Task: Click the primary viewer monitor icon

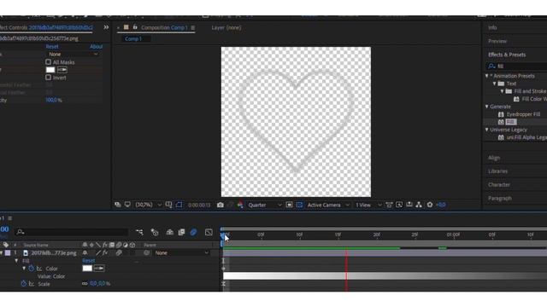Action: [127, 205]
